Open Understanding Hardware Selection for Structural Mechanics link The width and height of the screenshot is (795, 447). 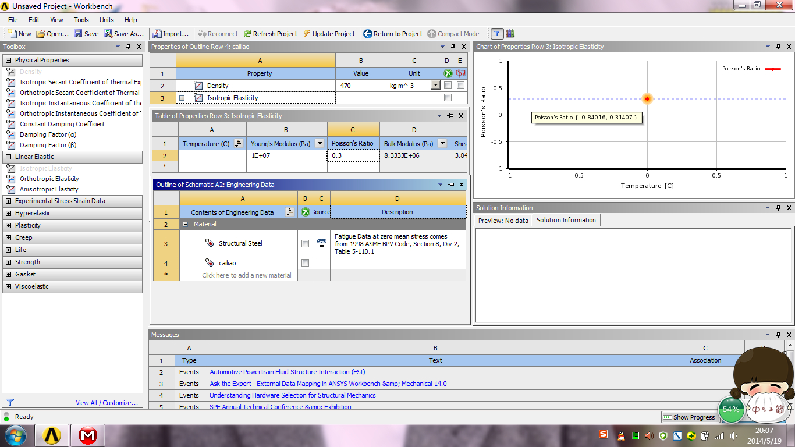293,395
